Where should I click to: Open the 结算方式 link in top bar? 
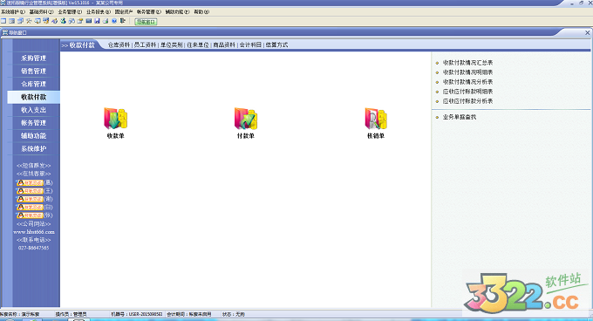click(276, 45)
